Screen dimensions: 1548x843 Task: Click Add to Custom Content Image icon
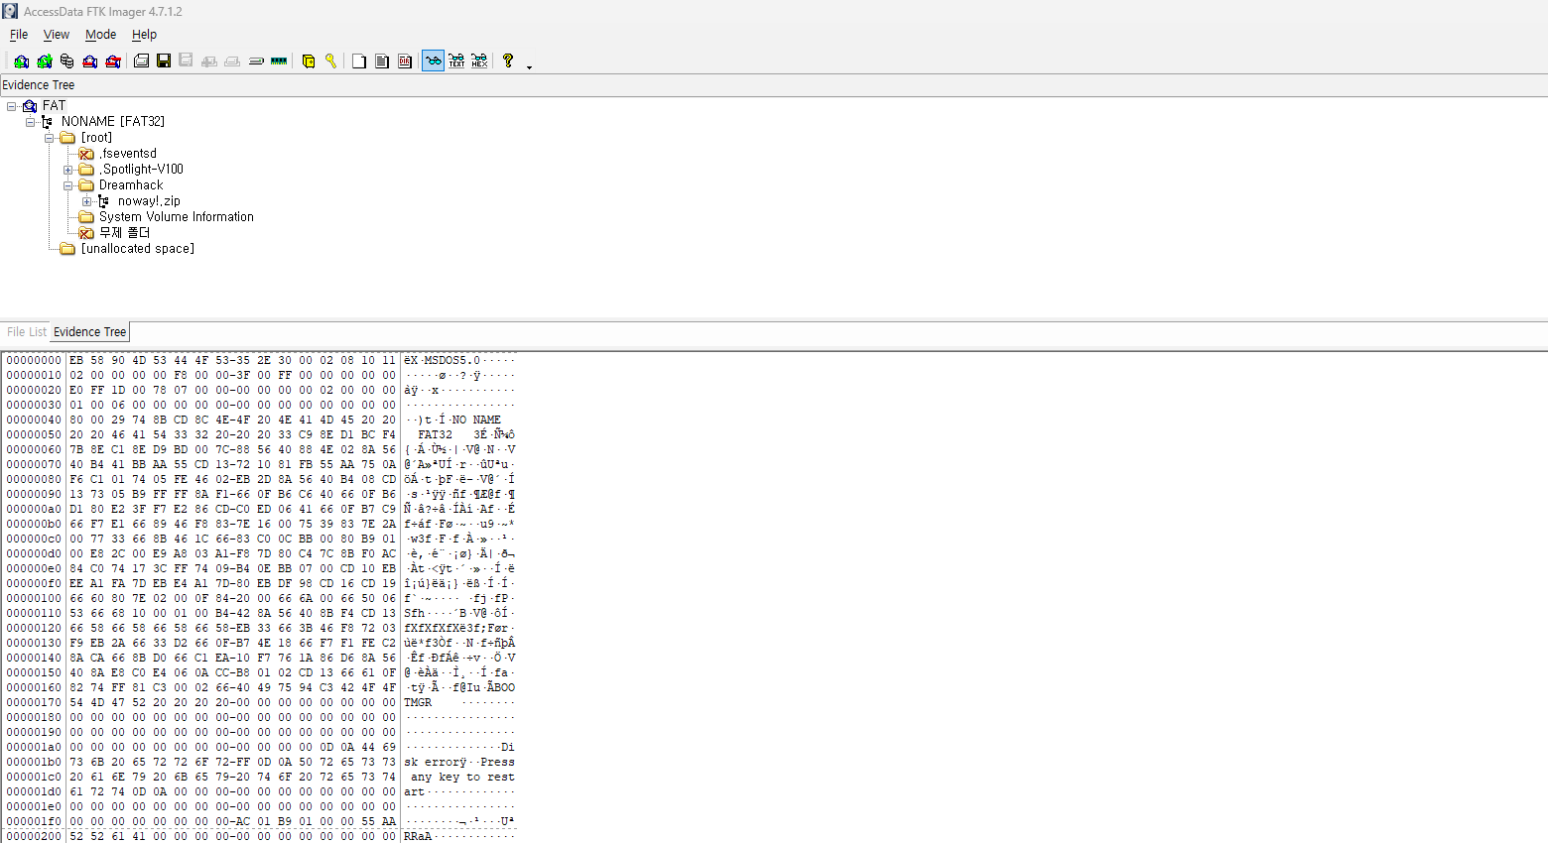(x=209, y=61)
